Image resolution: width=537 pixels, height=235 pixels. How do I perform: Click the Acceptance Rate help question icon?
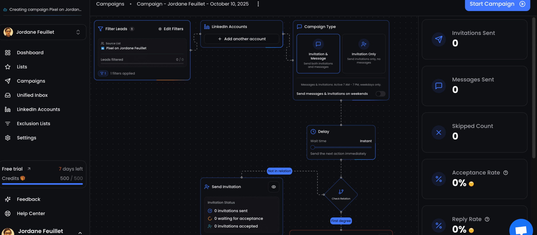(x=506, y=173)
